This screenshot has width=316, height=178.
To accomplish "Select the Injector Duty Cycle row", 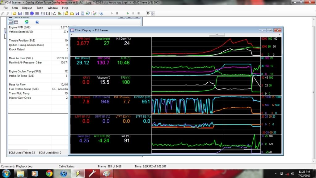I will [x=38, y=98].
